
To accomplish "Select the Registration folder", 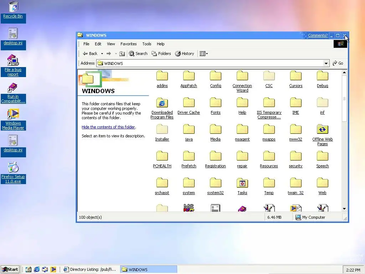I will point(216,159).
